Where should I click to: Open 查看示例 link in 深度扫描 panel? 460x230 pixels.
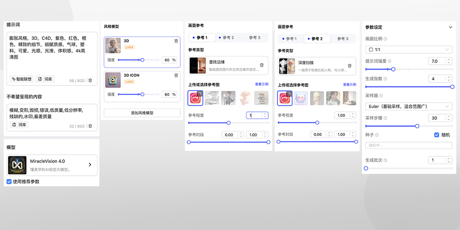pos(350,85)
